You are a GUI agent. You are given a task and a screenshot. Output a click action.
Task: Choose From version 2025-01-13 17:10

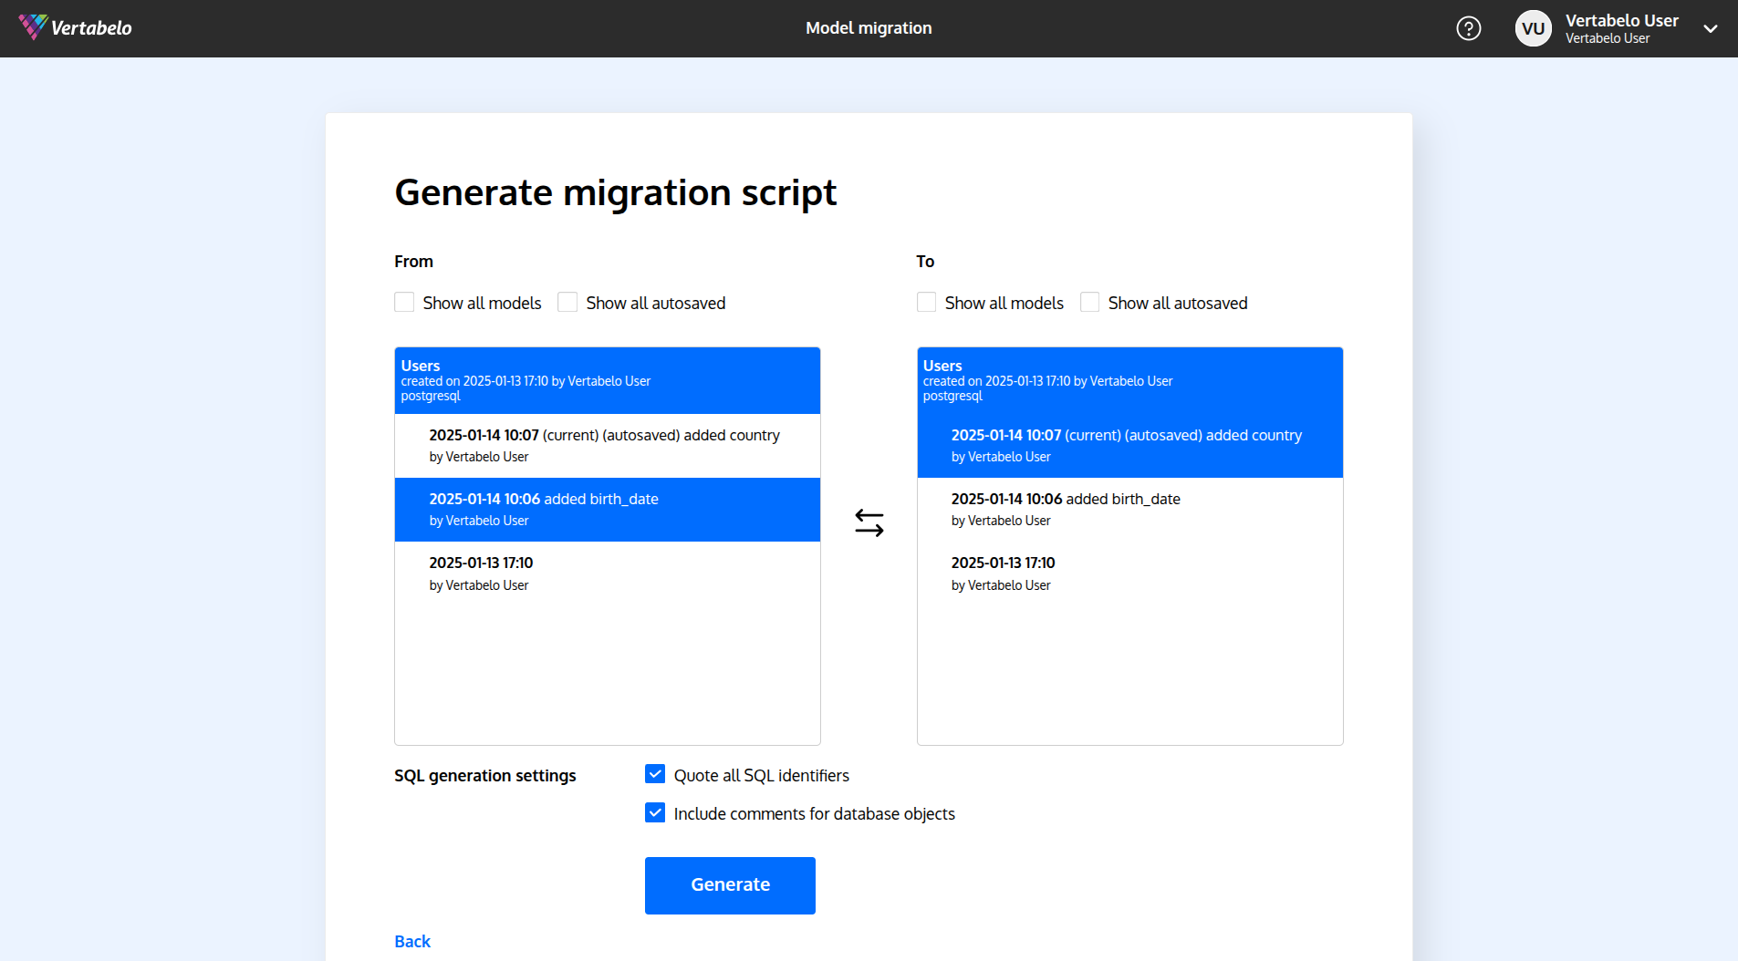(607, 573)
